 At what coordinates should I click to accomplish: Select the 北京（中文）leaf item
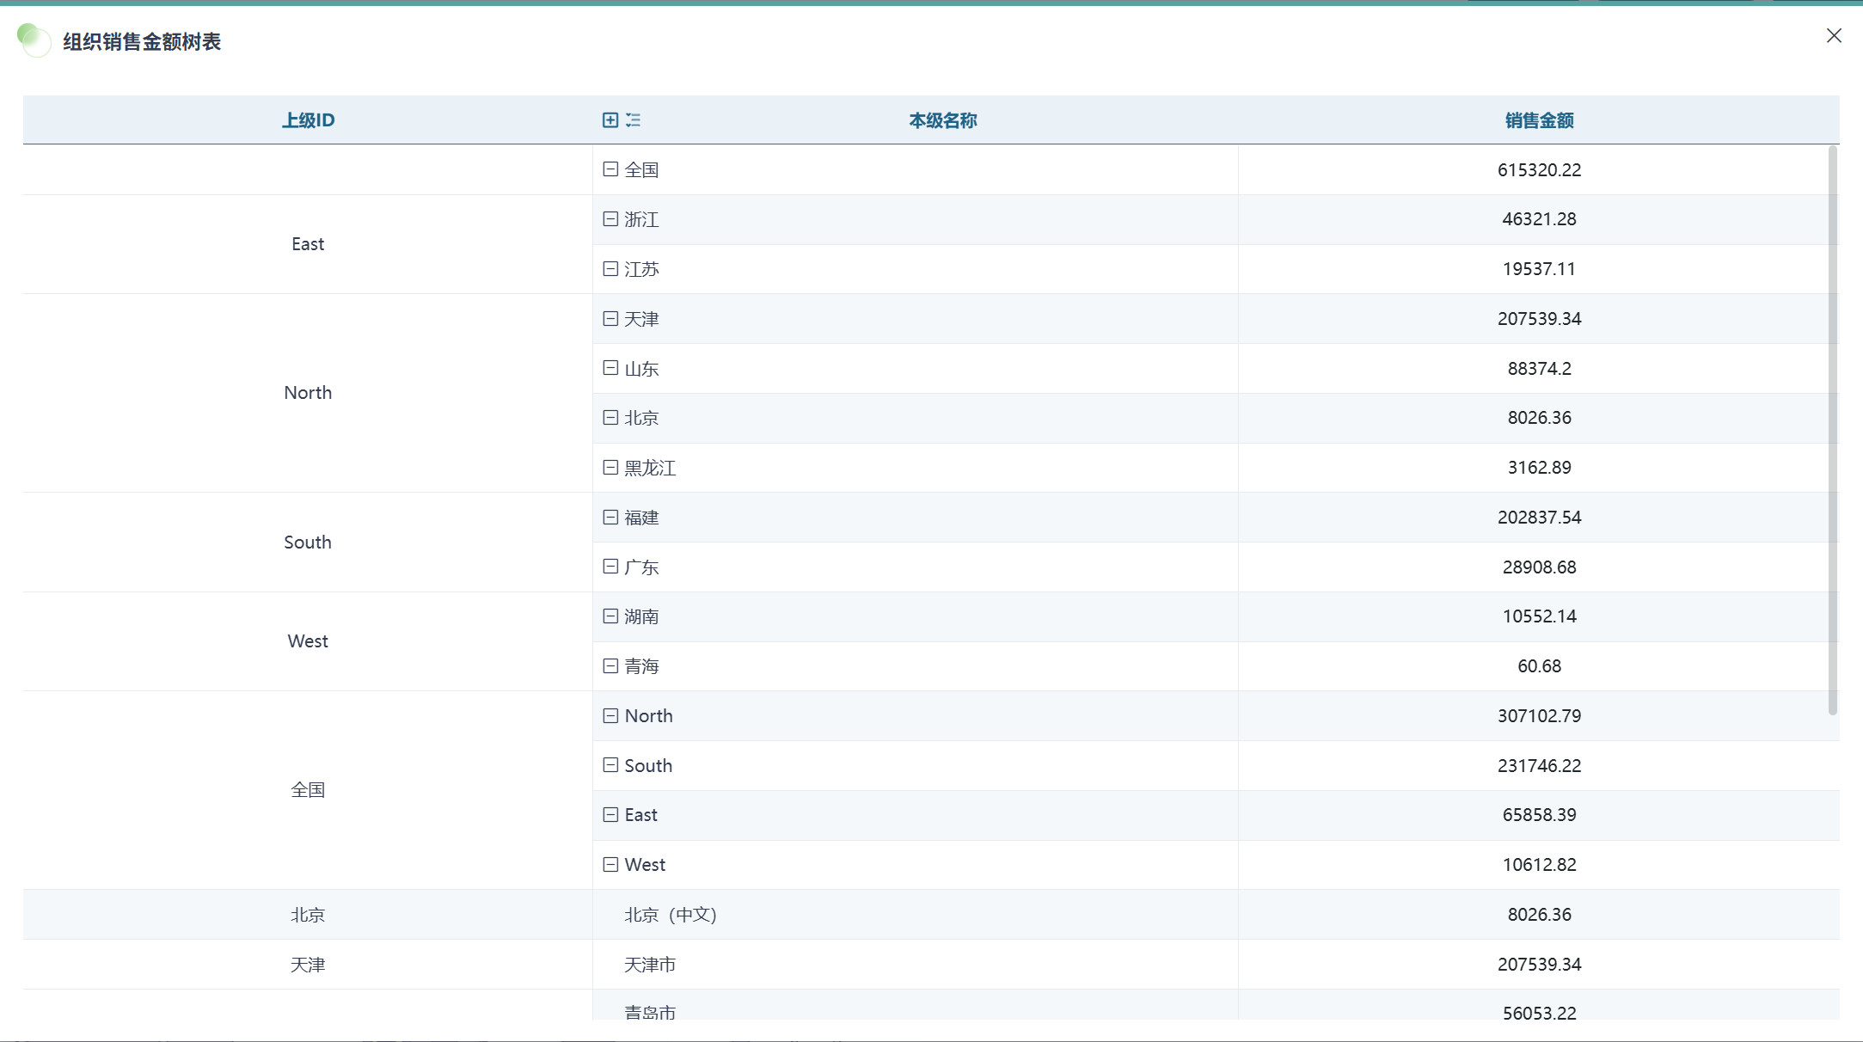tap(670, 915)
